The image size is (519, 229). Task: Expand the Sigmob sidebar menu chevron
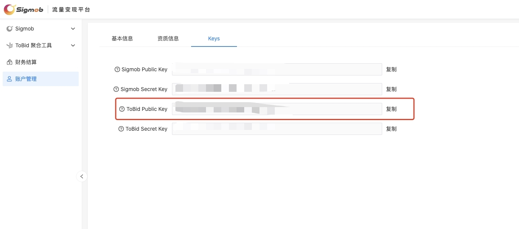73,29
